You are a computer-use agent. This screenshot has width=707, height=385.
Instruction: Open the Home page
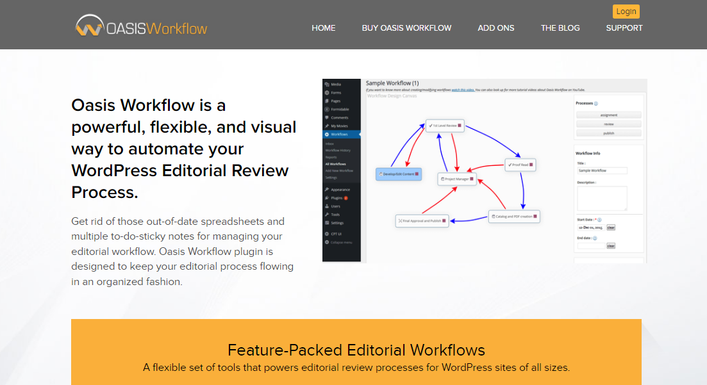(323, 28)
